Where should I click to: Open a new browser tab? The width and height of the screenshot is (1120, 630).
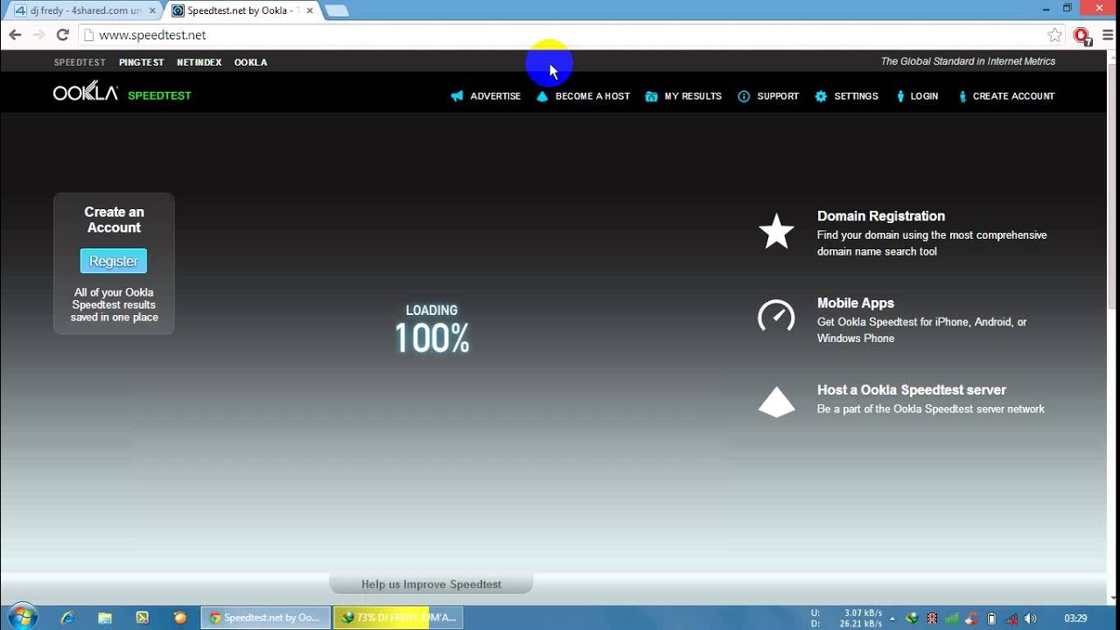click(336, 10)
